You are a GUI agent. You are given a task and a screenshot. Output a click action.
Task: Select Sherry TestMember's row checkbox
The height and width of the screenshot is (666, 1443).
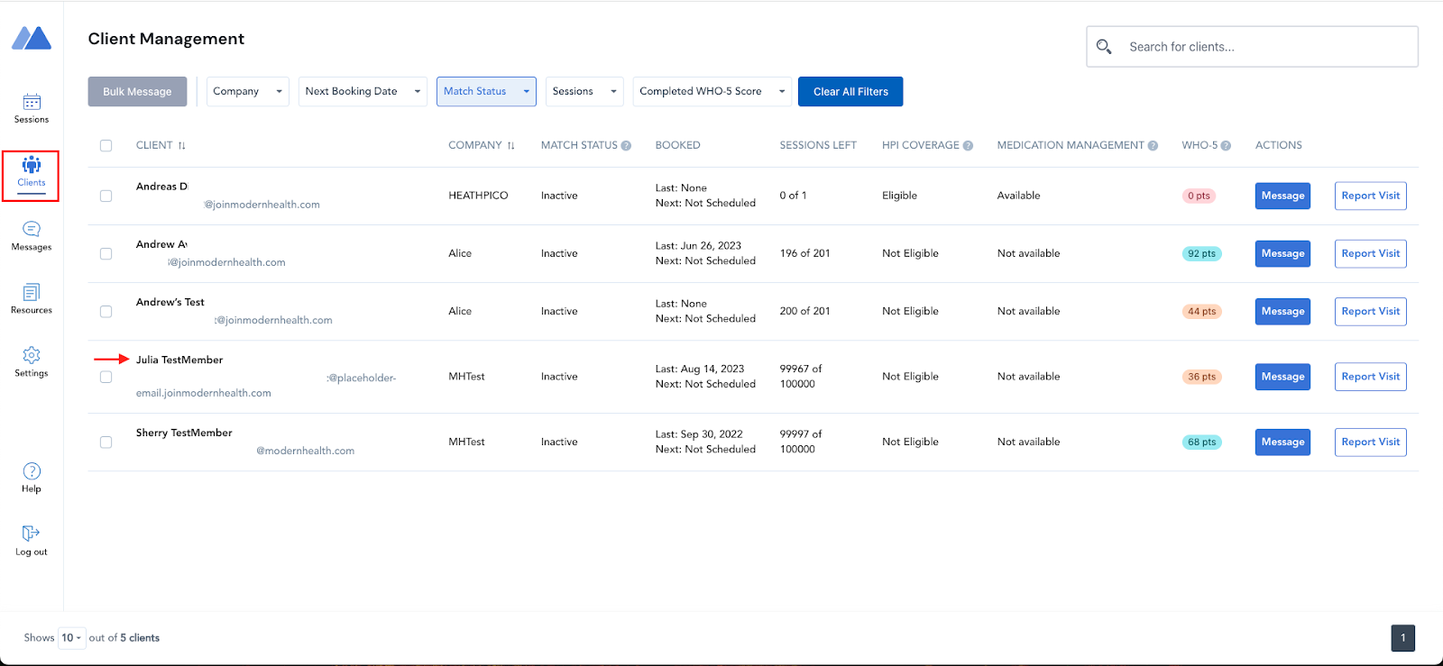[106, 442]
